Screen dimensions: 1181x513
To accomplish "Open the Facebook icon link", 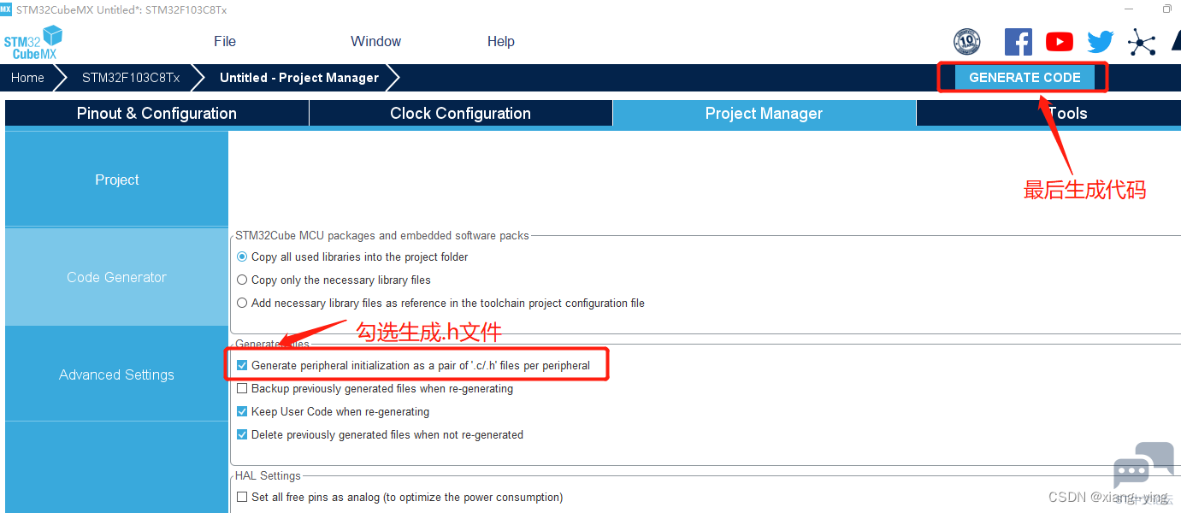I will 1018,42.
